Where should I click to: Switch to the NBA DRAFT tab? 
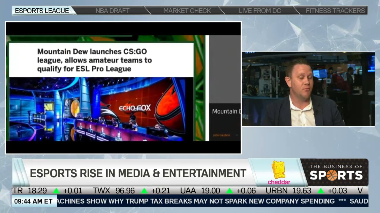pyautogui.click(x=113, y=11)
